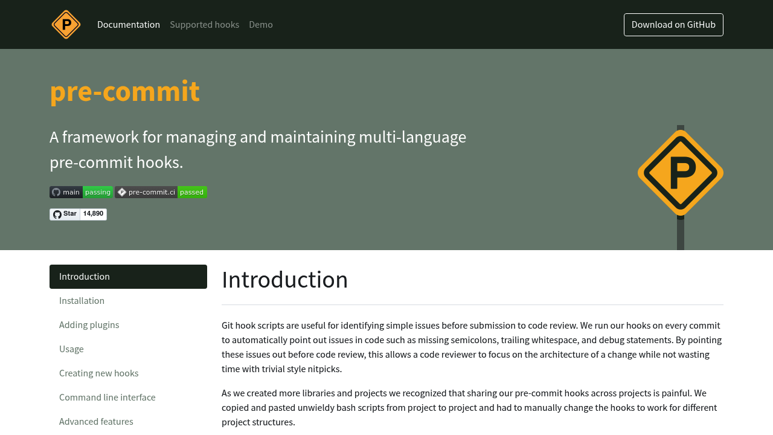Select the active Introduction sidebar entry

(84, 275)
